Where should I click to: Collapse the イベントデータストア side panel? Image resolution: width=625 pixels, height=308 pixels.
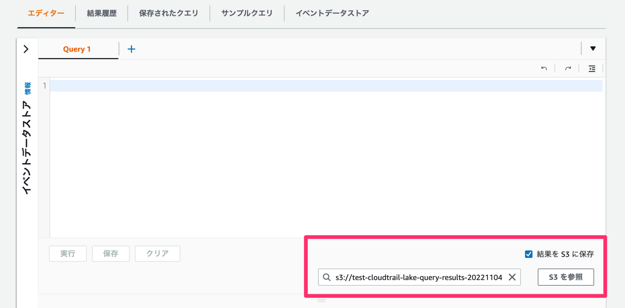(26, 49)
